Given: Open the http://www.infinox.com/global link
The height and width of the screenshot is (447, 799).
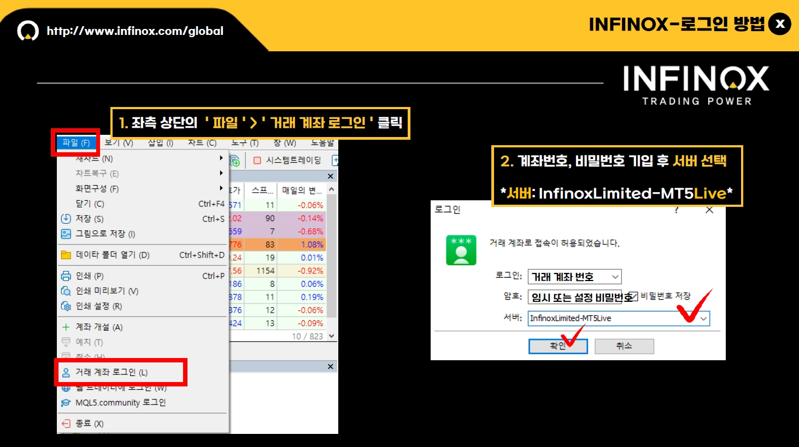Looking at the screenshot, I should point(135,31).
